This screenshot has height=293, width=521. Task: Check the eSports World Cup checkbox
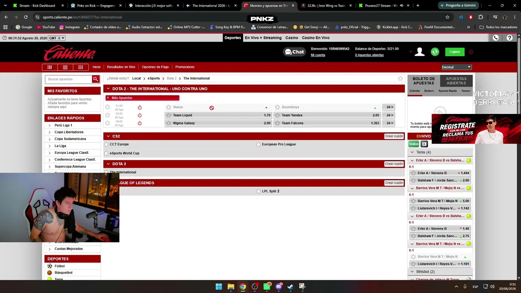tap(106, 153)
